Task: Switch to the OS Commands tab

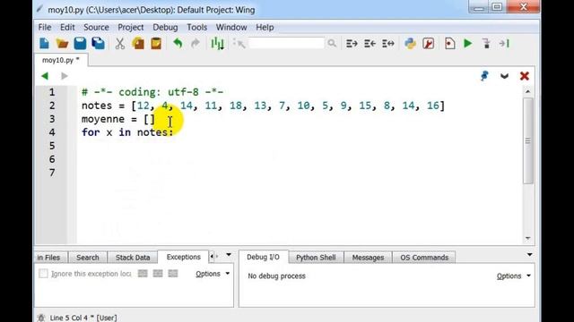Action: click(x=424, y=258)
